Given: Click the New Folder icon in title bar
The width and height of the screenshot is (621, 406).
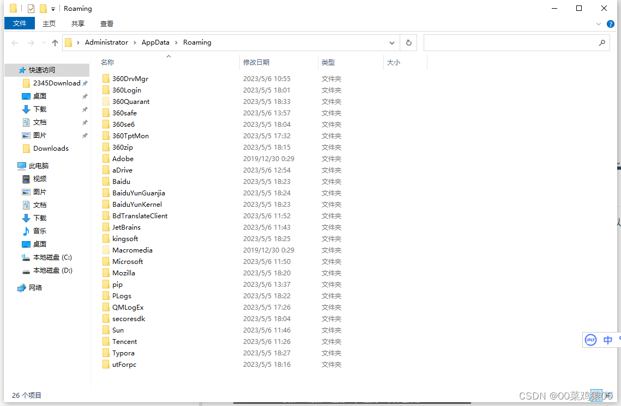Looking at the screenshot, I should click(43, 8).
